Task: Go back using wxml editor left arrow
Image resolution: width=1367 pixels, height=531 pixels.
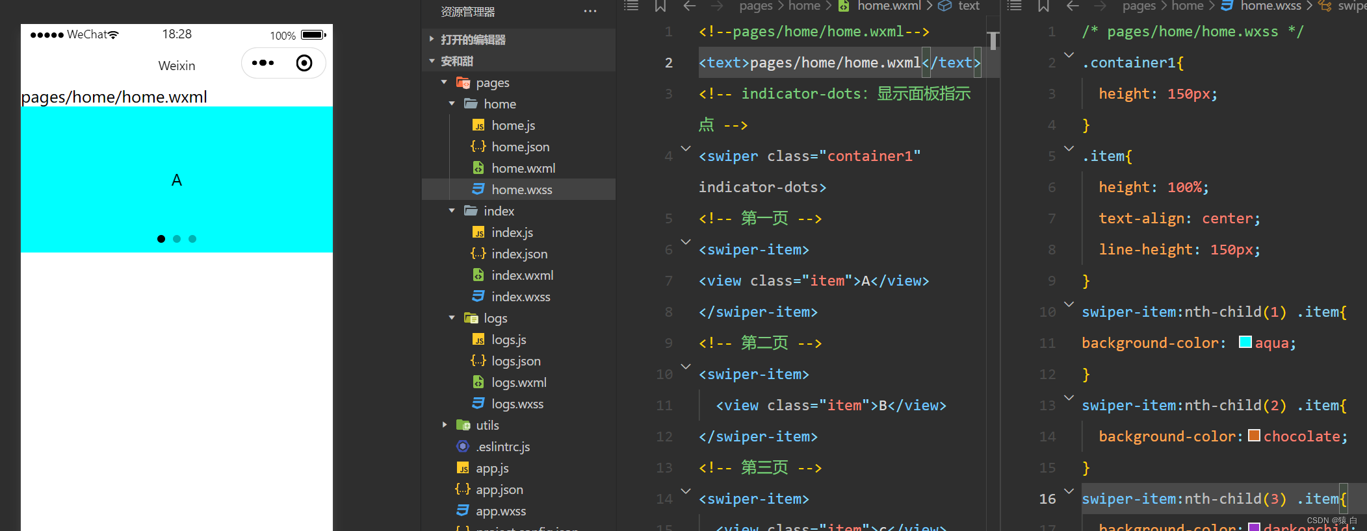Action: (690, 6)
